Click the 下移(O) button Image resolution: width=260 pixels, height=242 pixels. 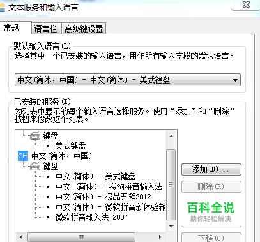(x=211, y=238)
